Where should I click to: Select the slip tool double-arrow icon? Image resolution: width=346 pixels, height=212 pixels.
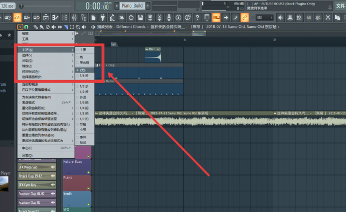tap(60, 27)
